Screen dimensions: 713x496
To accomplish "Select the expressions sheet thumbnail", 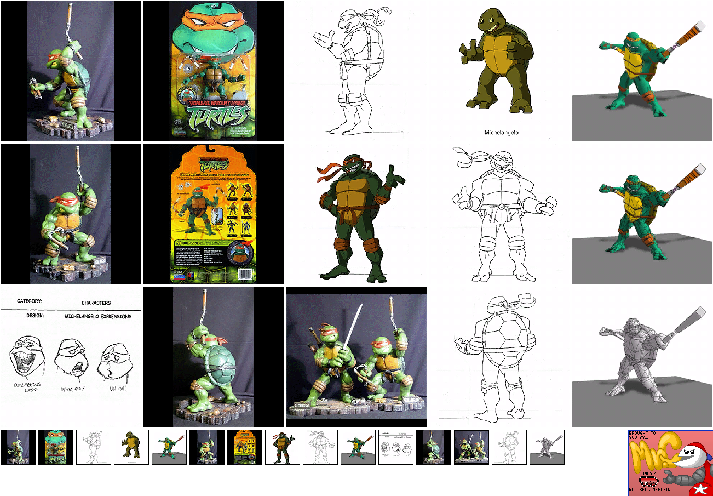I will click(x=396, y=447).
